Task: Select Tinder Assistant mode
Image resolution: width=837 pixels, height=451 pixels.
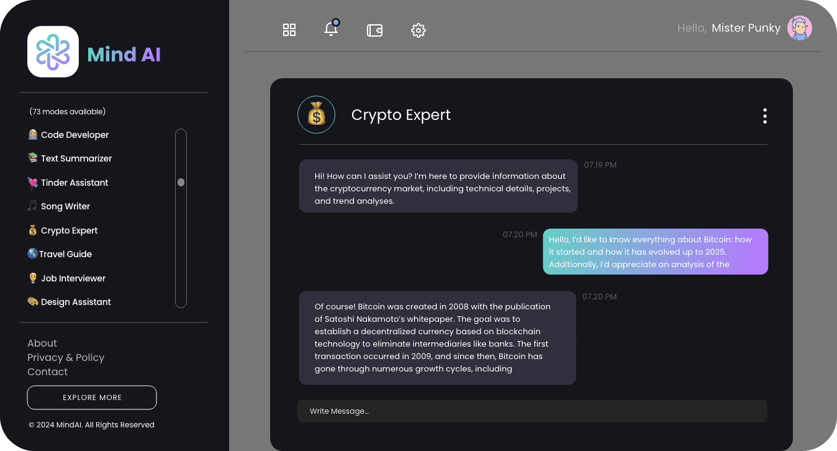Action: coord(68,183)
